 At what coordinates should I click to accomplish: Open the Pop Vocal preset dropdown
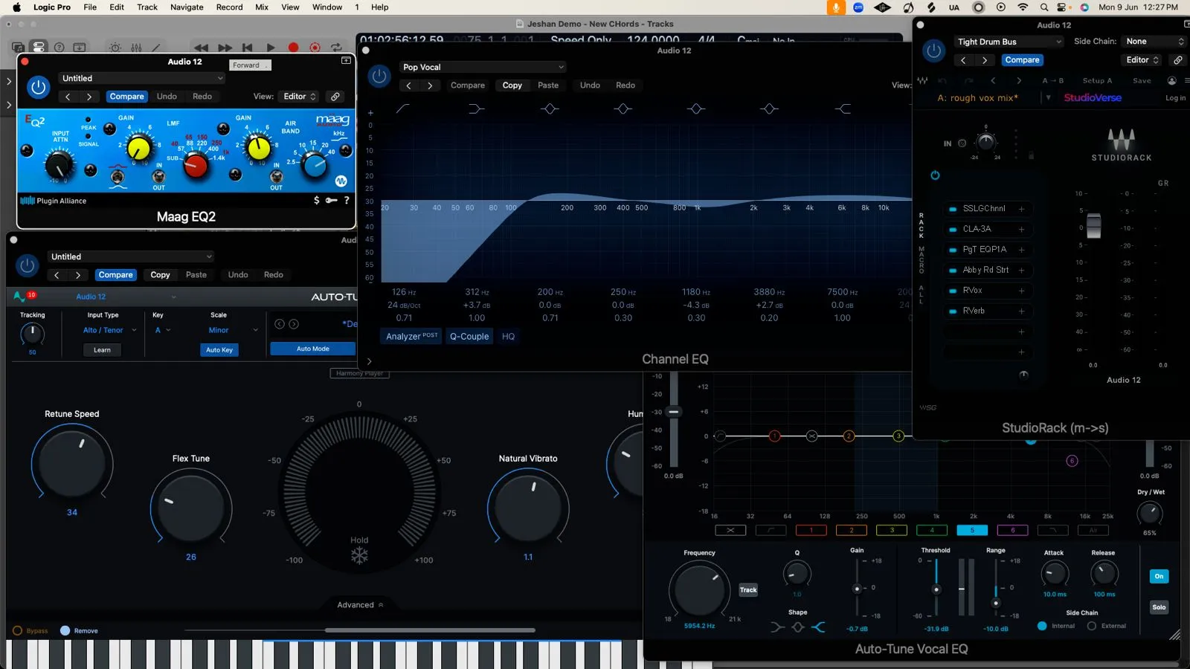click(x=483, y=67)
